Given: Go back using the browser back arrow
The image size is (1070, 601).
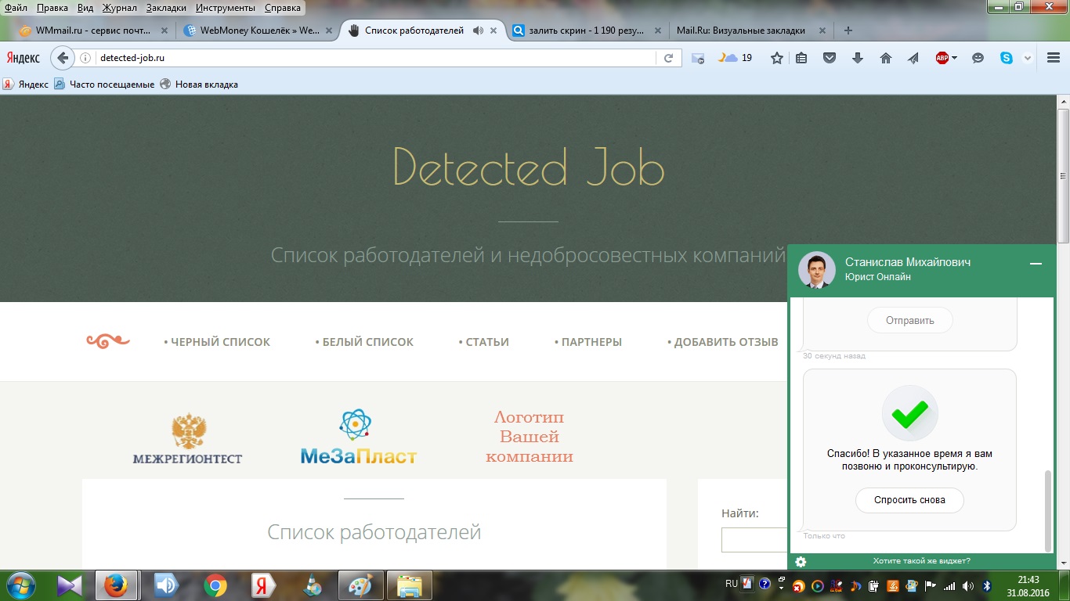Looking at the screenshot, I should pos(63,58).
